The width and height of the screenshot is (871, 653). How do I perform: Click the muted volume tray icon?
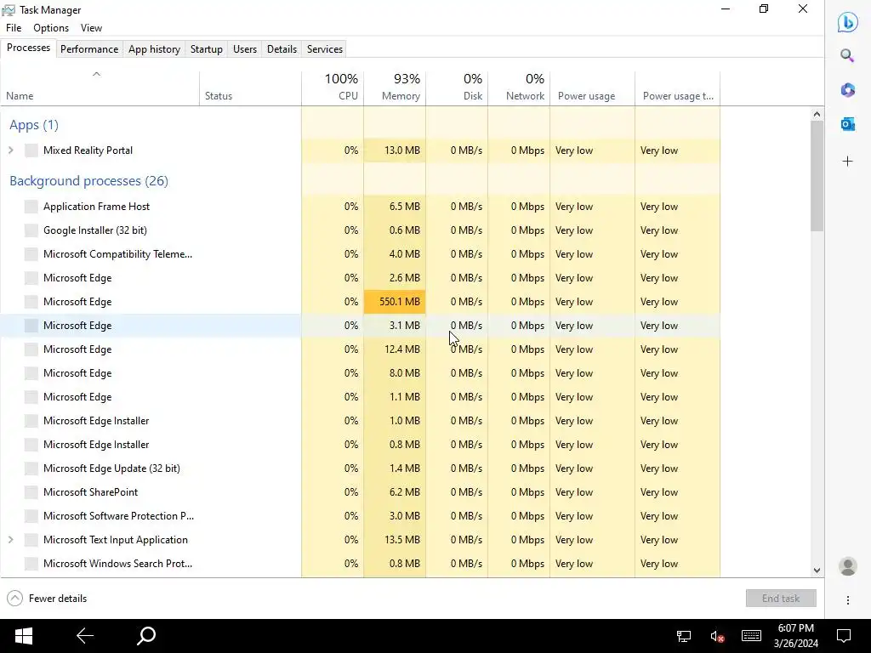click(x=717, y=636)
